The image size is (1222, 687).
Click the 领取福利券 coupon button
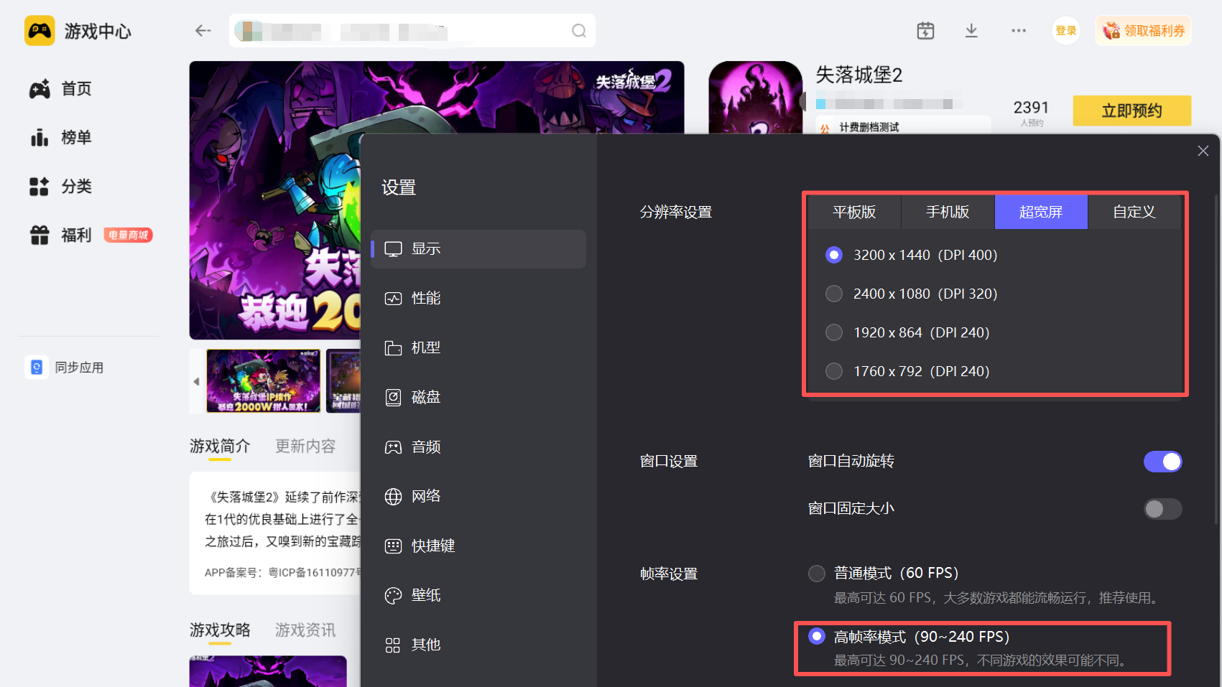(1143, 31)
